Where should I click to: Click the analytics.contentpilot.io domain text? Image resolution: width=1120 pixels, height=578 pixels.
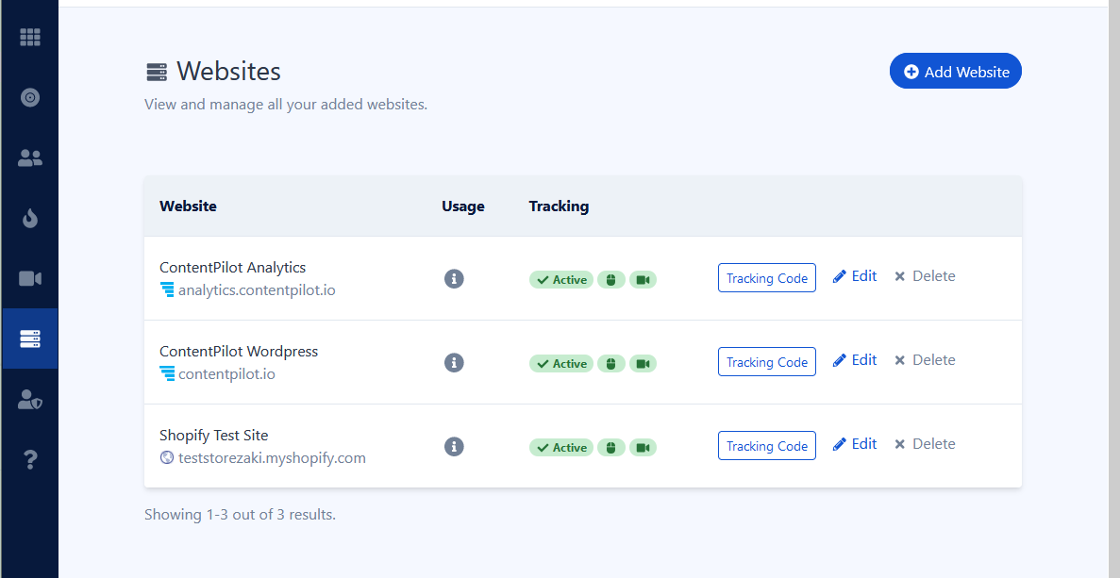(x=258, y=290)
